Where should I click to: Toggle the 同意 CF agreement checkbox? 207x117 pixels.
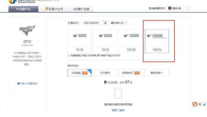pos(18,83)
